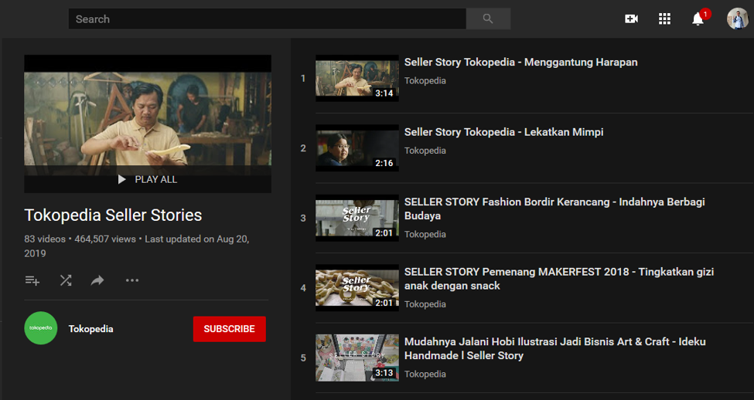Screen dimensions: 754x400
Task: Open the notifications bell
Action: coord(698,19)
